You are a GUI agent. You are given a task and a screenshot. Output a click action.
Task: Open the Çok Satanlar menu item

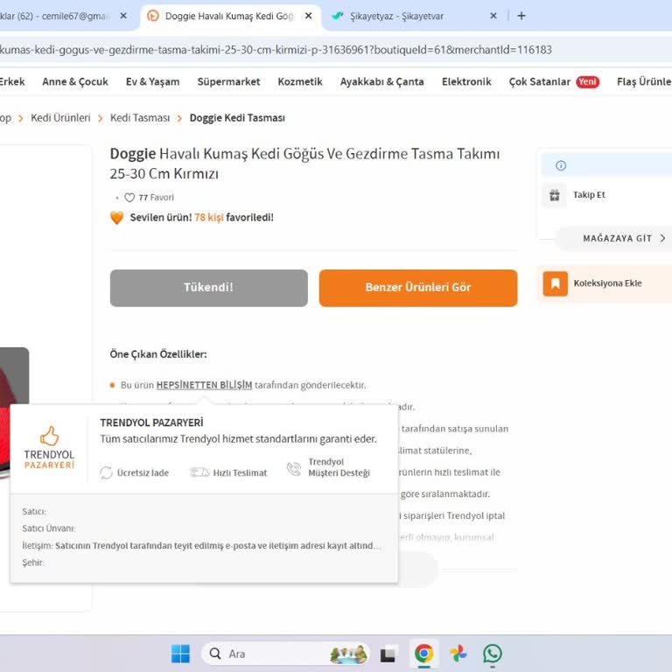540,81
